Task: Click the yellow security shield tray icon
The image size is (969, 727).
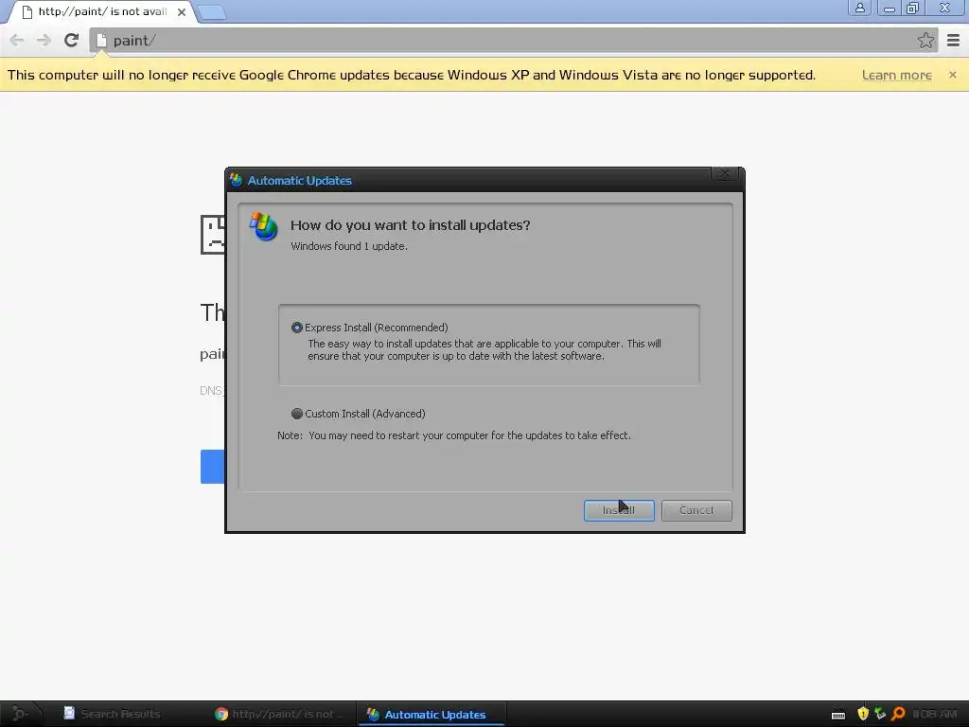Action: tap(863, 714)
